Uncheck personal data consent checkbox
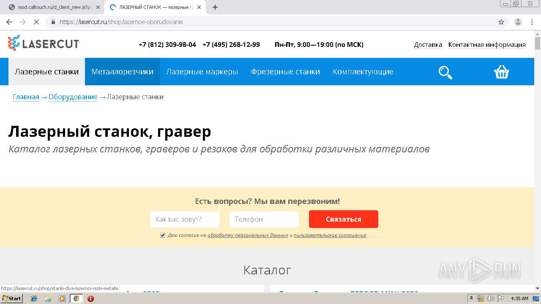This screenshot has height=304, width=541. [163, 235]
